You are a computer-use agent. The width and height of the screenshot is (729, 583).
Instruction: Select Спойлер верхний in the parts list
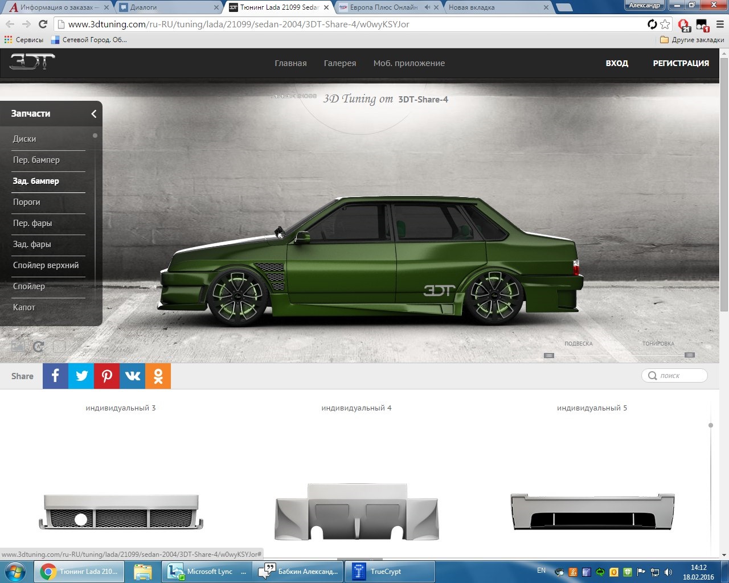pos(46,265)
